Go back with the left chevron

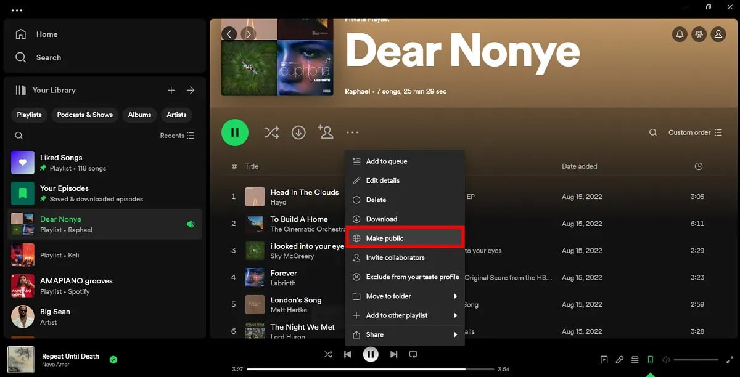(x=229, y=34)
